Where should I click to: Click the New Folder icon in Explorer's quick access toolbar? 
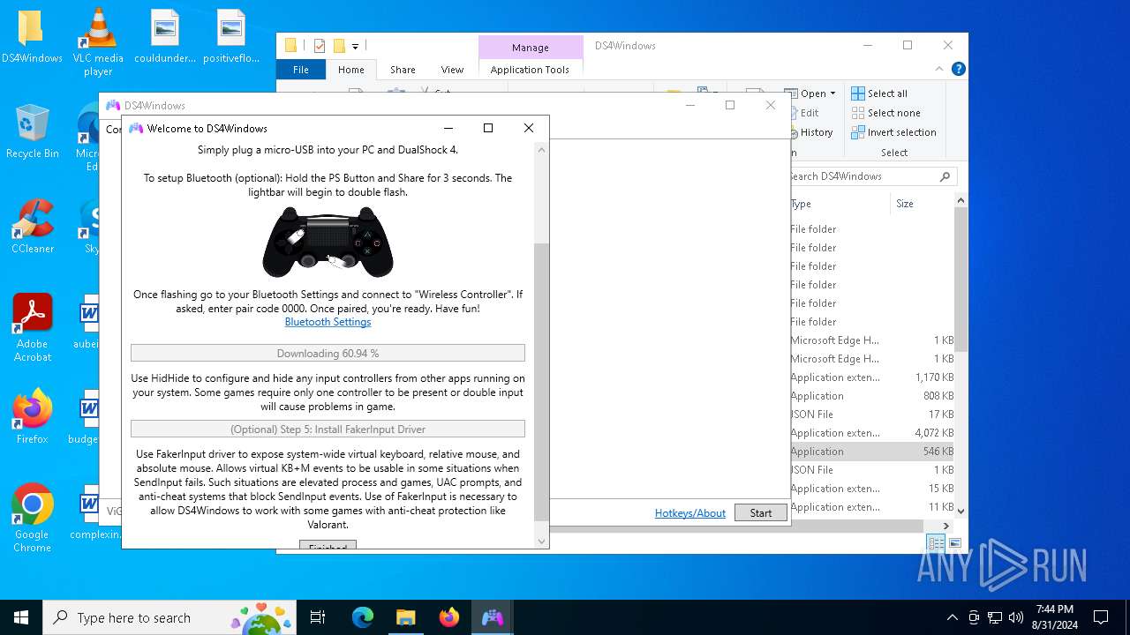(x=339, y=46)
